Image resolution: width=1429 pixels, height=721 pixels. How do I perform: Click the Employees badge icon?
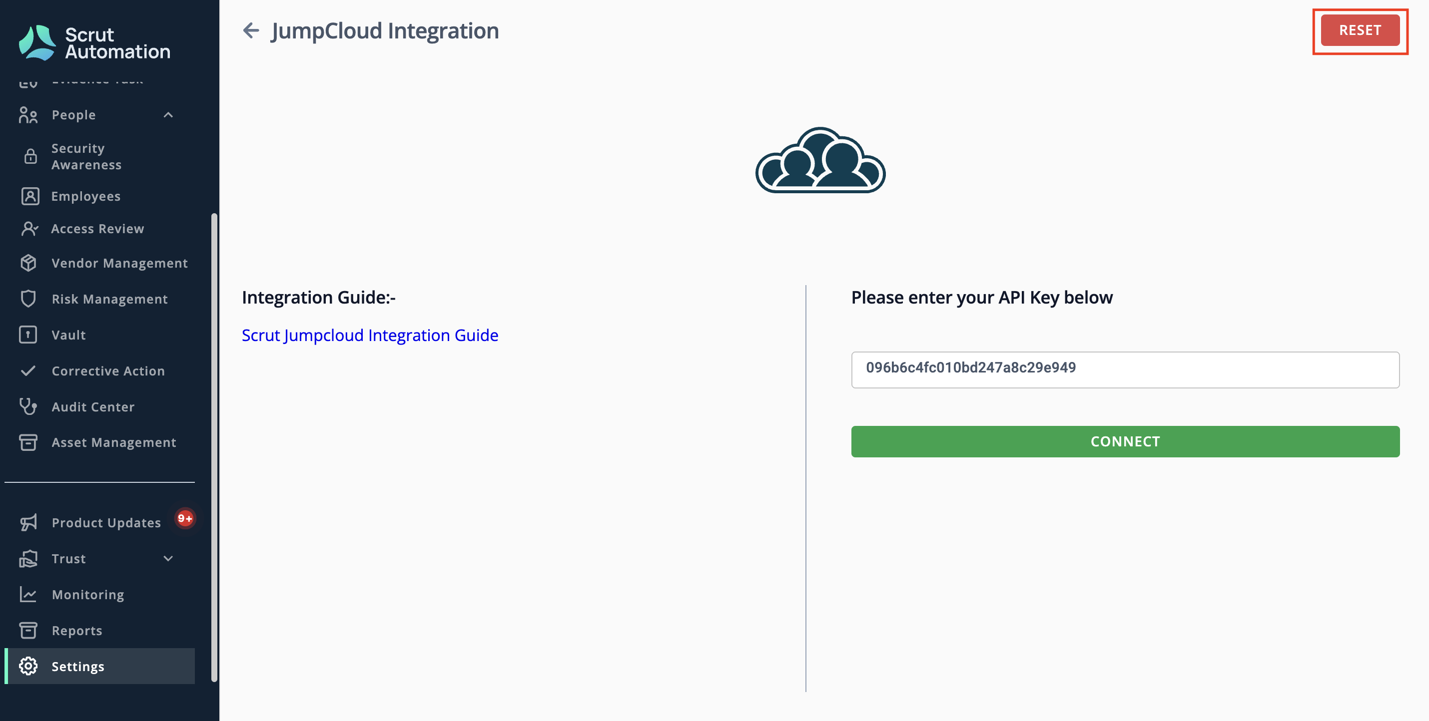[30, 196]
